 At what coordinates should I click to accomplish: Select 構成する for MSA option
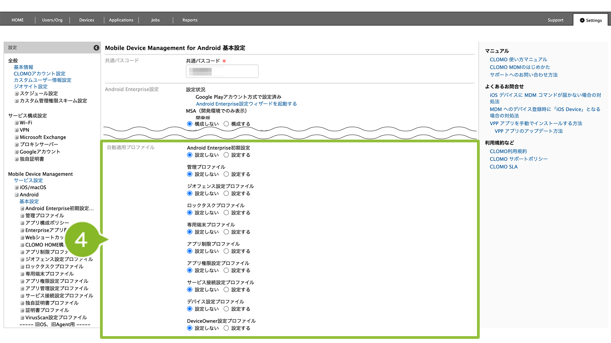tap(226, 124)
